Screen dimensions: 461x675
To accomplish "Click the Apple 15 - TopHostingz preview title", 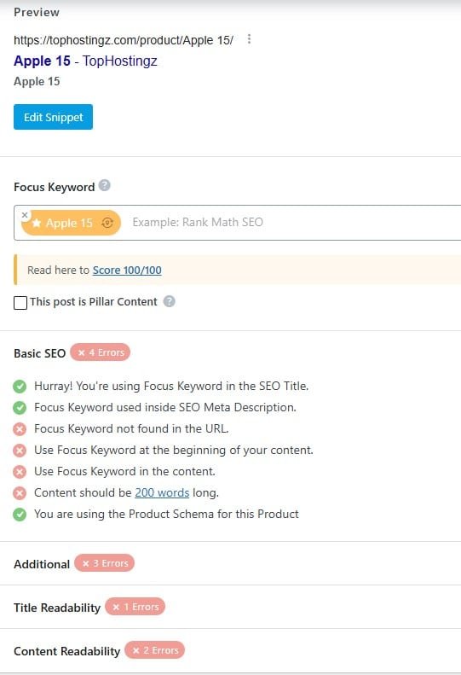I will coord(85,61).
